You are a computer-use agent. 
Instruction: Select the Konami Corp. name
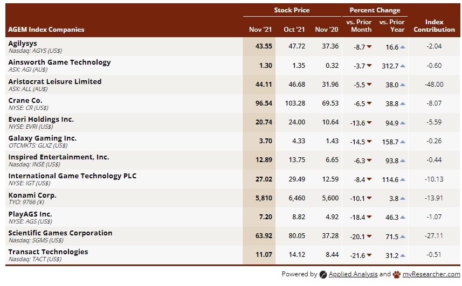(32, 196)
